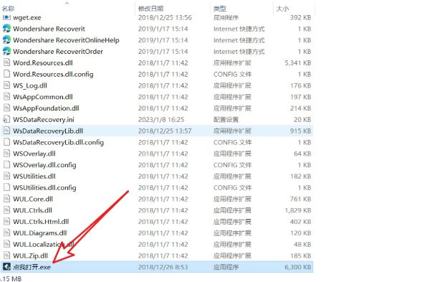The height and width of the screenshot is (282, 442).
Task: Select the WsAppCommon.dll file
Action: 42,97
